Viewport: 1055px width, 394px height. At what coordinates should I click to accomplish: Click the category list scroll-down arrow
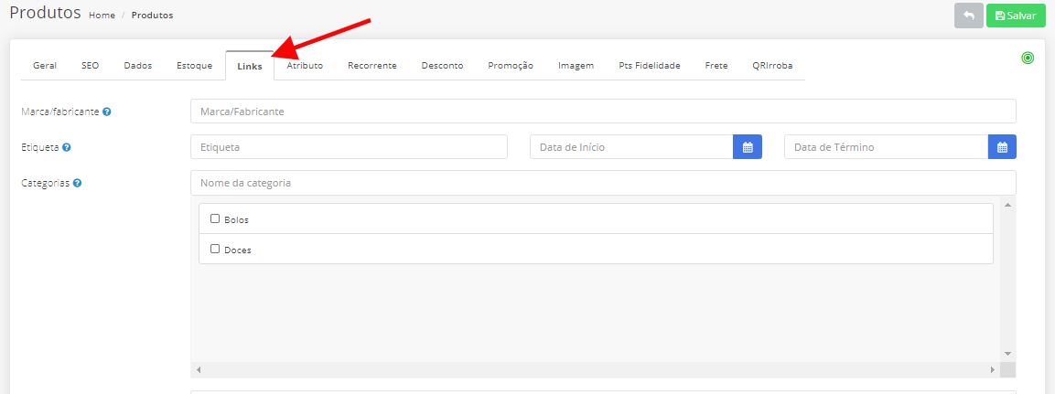1007,354
